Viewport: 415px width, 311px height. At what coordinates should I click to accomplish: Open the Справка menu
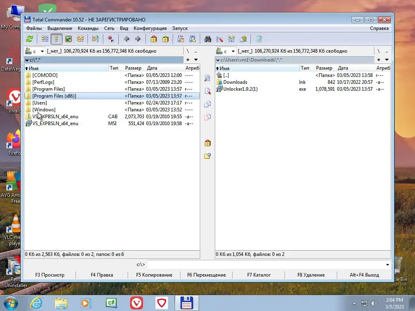pos(379,28)
